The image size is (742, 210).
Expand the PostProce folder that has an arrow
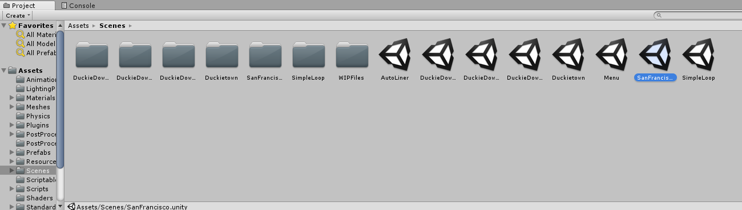click(x=12, y=134)
